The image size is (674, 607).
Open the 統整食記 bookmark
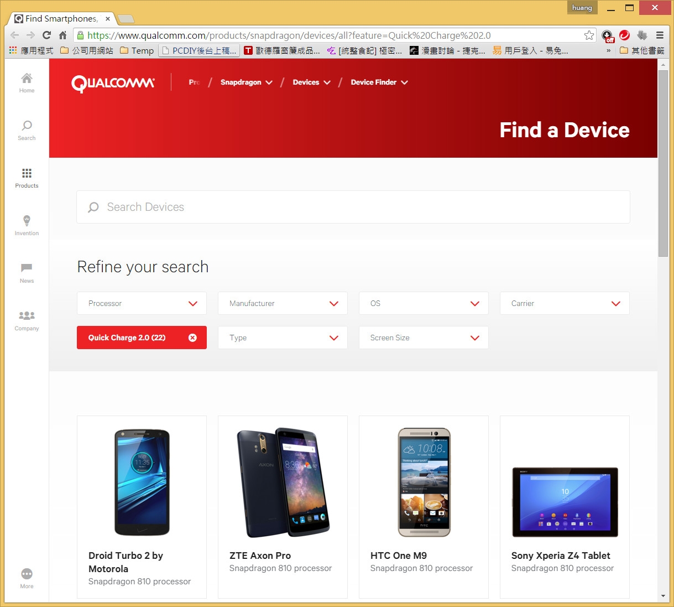[x=364, y=50]
